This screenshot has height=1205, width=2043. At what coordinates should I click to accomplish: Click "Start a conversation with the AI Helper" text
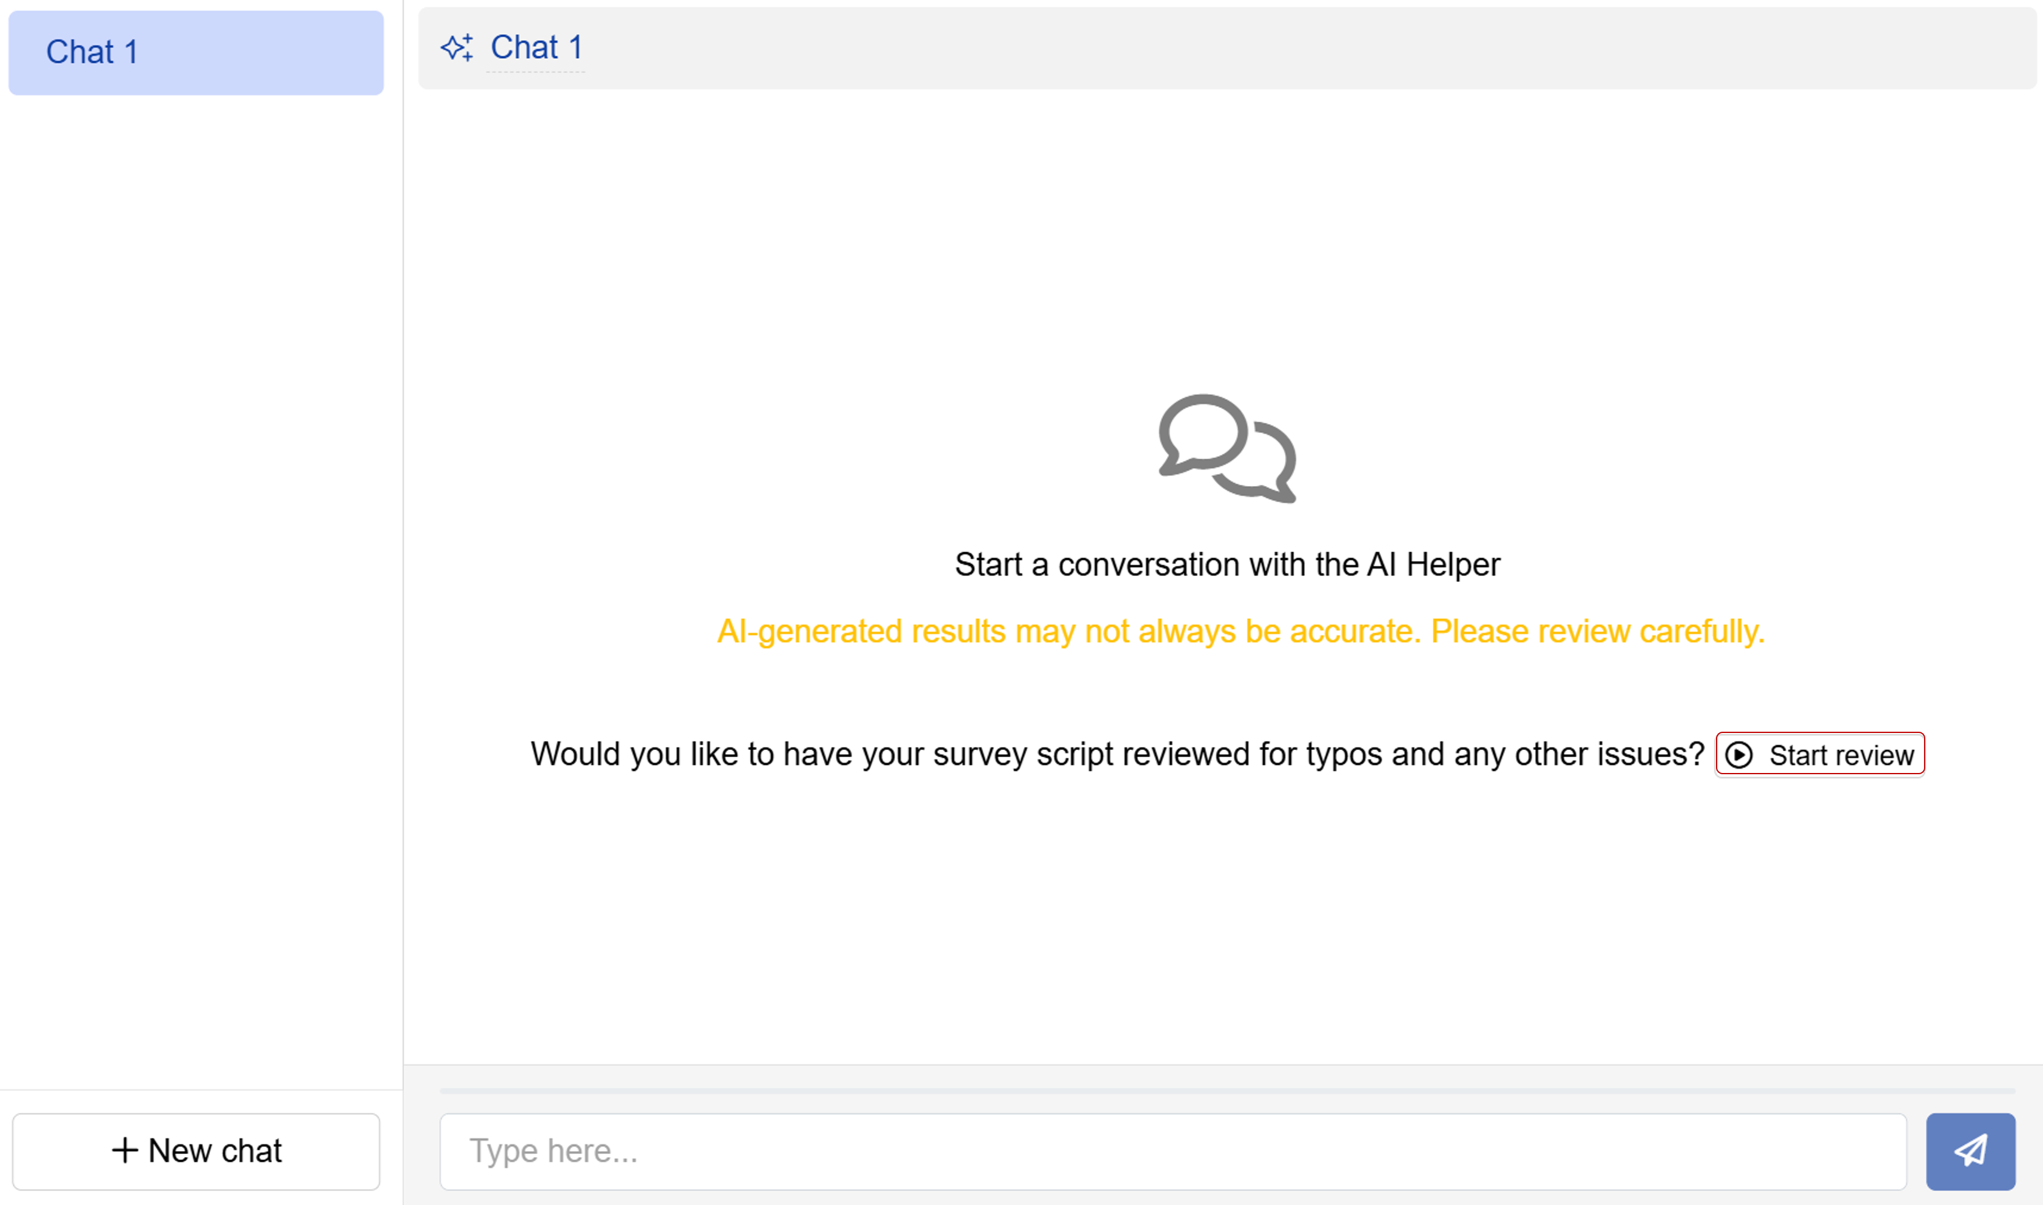pos(1227,564)
